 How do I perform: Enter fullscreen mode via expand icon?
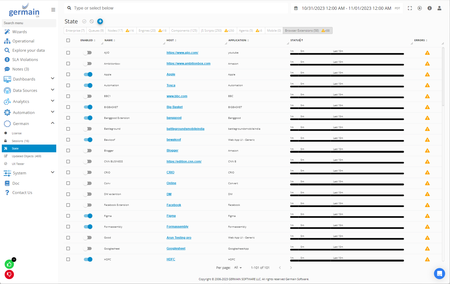(410, 8)
